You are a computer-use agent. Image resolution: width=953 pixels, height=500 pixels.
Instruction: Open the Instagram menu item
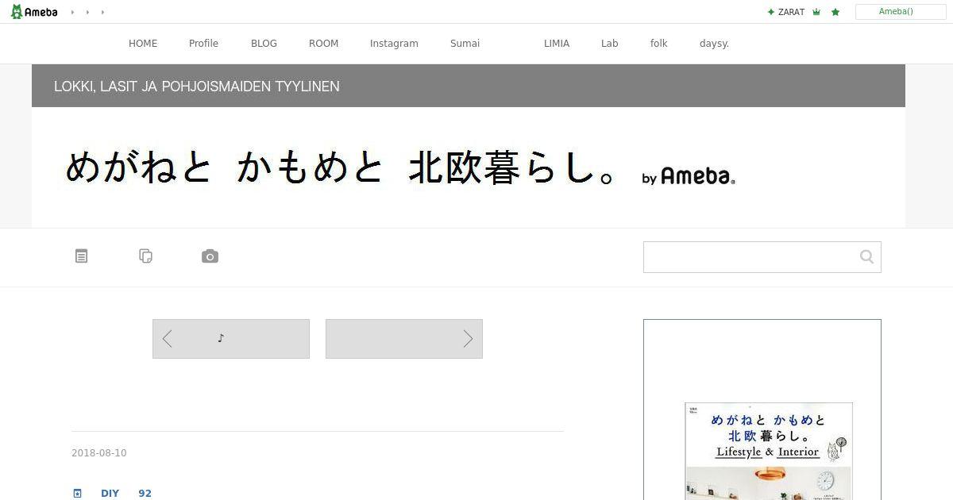click(394, 44)
